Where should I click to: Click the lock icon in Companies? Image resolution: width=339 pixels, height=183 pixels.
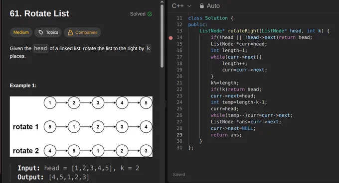tap(70, 32)
